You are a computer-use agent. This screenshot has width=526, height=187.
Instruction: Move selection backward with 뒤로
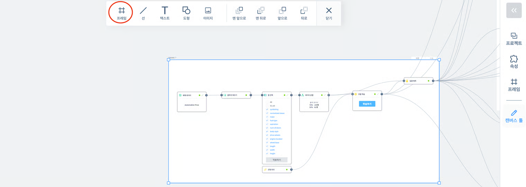304,13
